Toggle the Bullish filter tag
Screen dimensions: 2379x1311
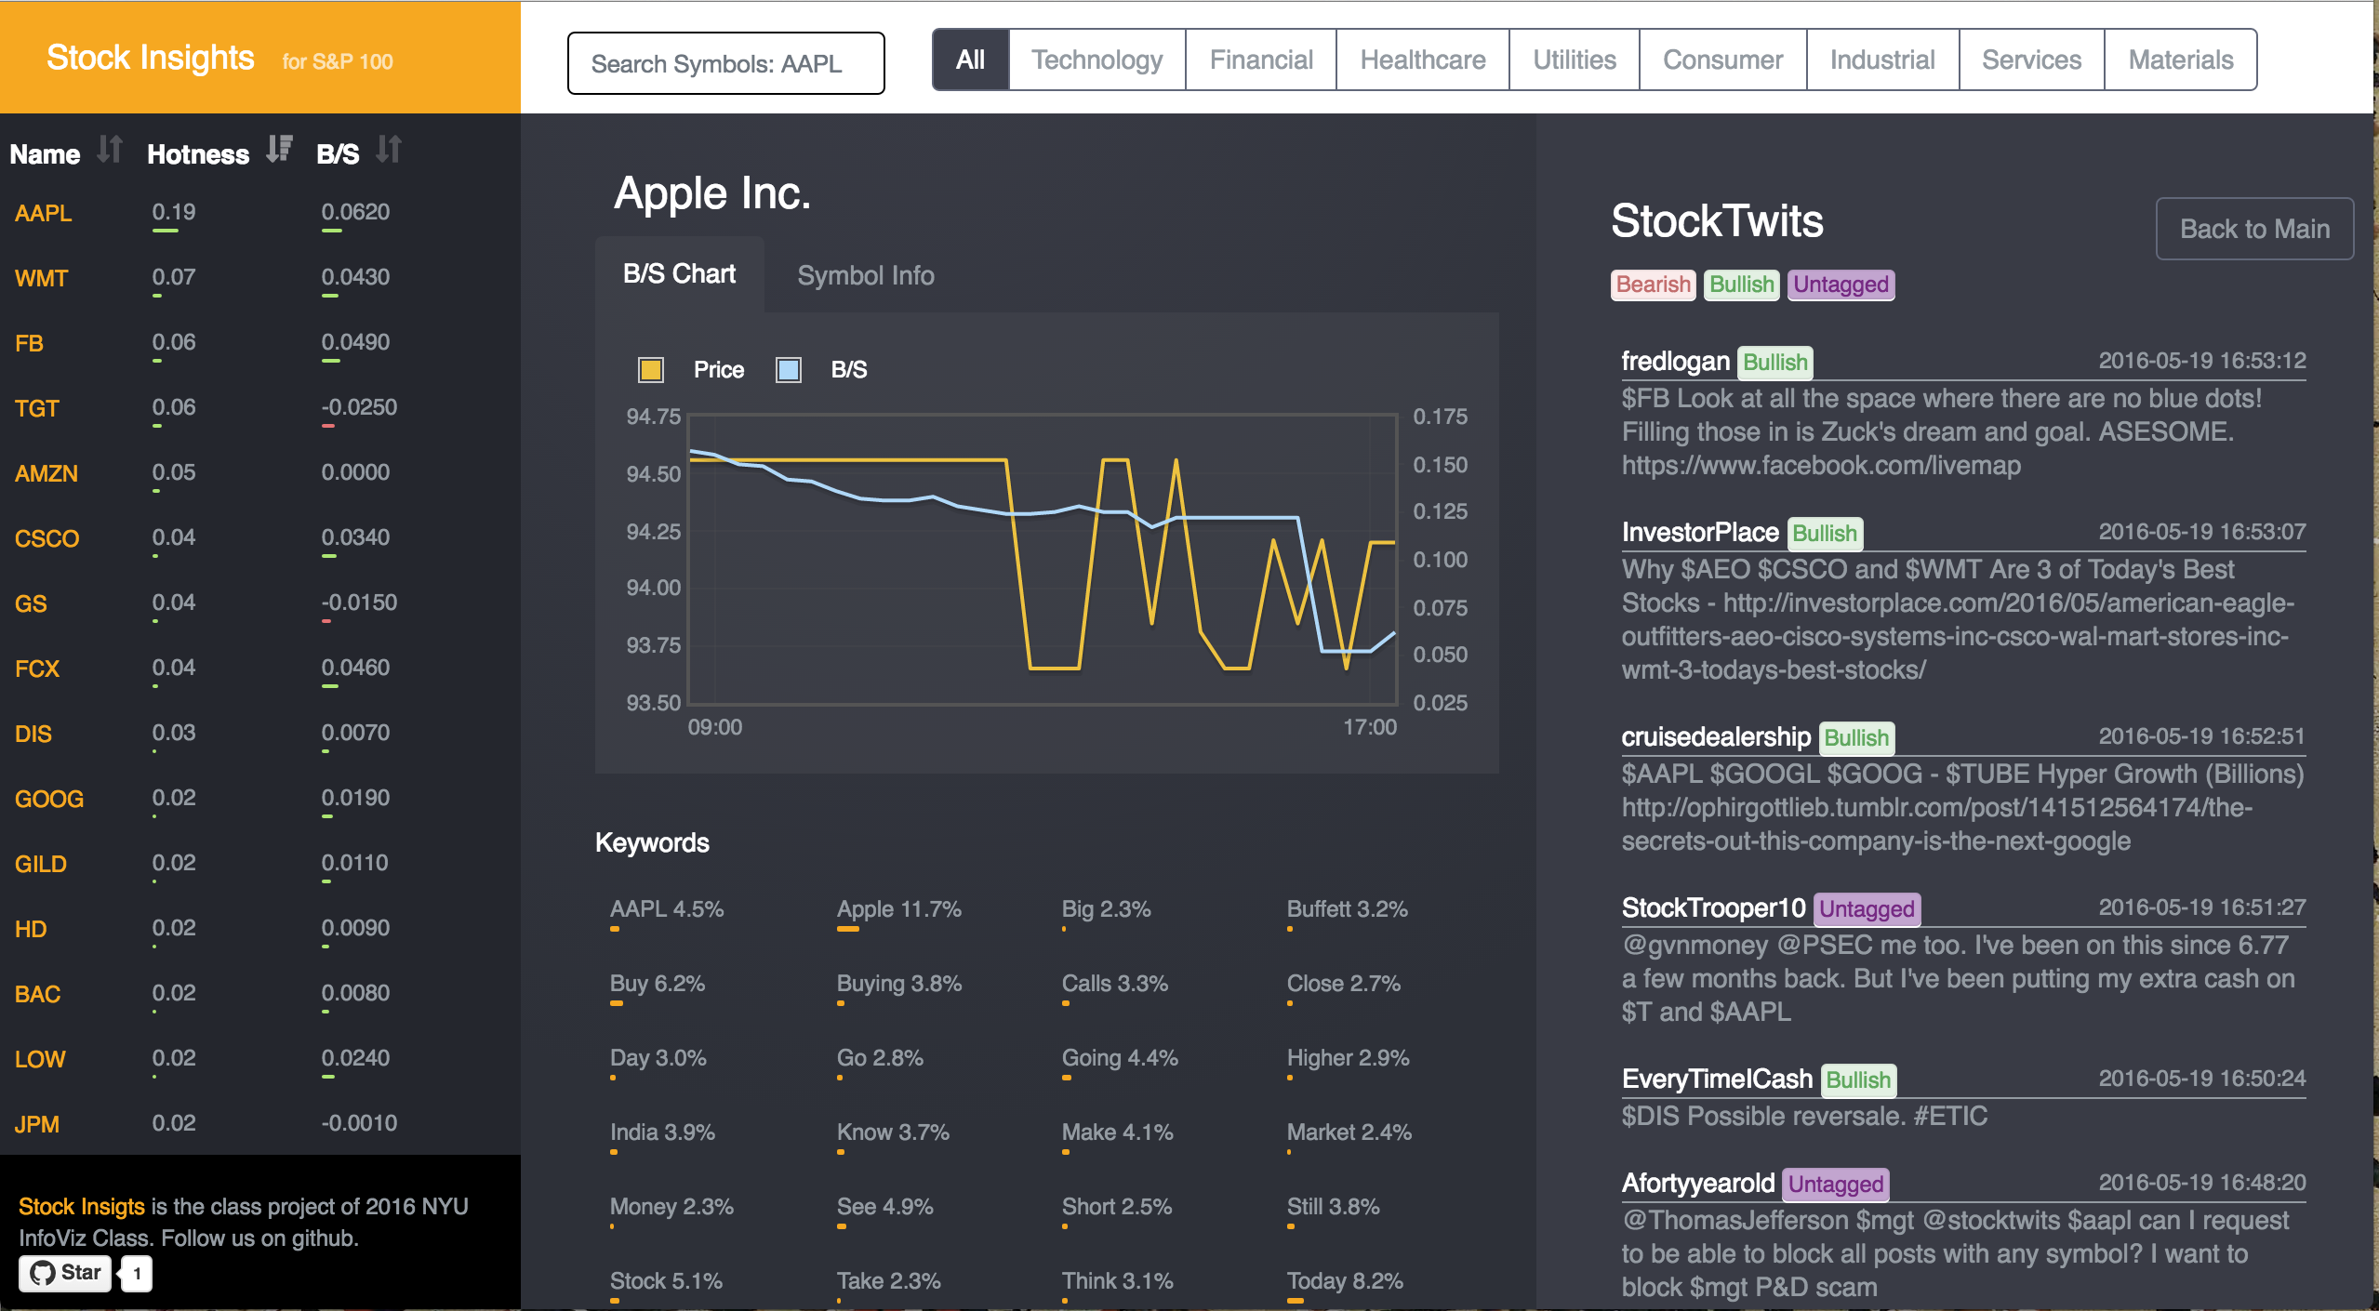point(1741,285)
